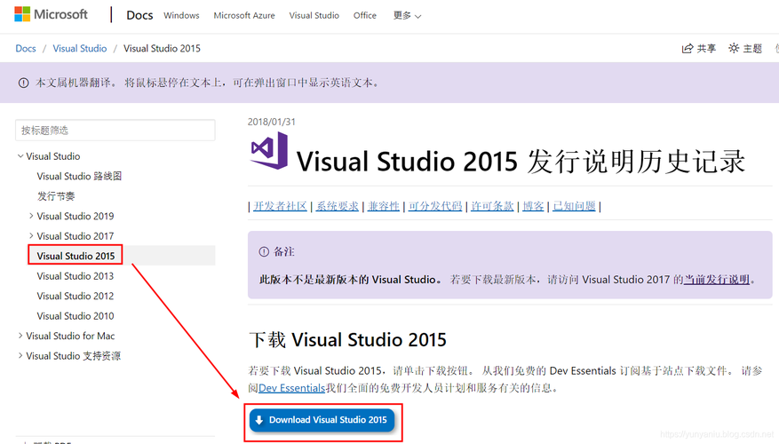The image size is (779, 444).
Task: Click the Microsoft logo icon
Action: coord(22,15)
